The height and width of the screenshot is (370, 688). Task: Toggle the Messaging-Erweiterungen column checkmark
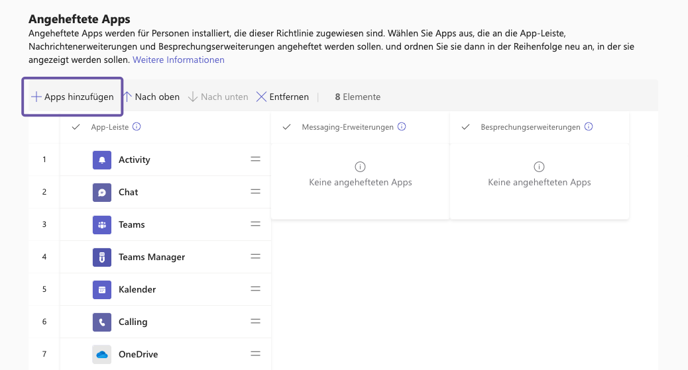coord(287,127)
